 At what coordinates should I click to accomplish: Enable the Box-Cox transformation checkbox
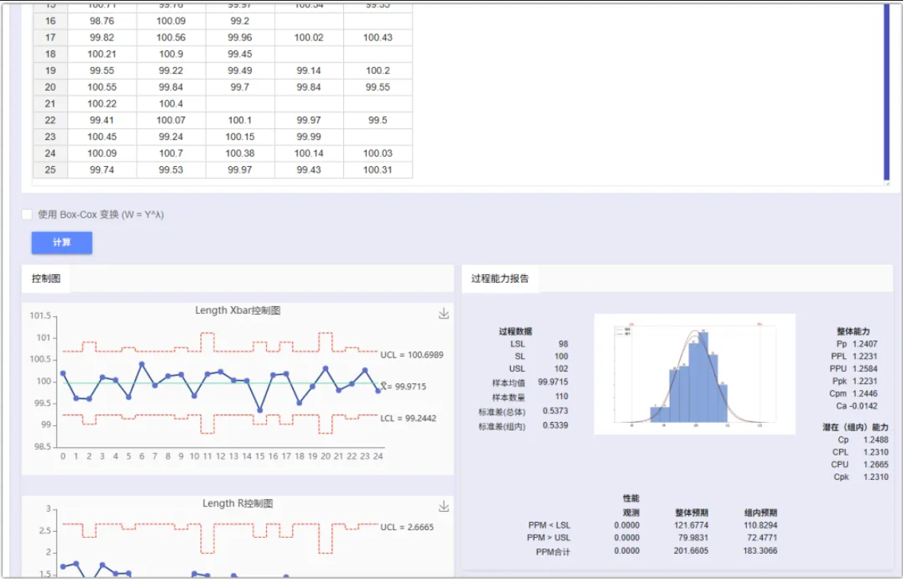[x=27, y=214]
